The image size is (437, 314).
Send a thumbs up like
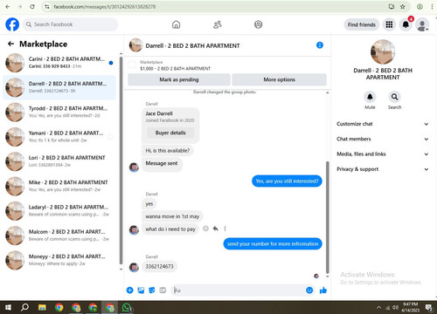click(323, 290)
